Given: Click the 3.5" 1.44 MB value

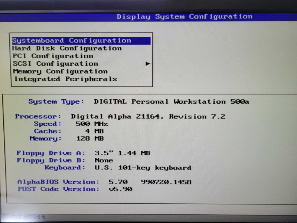Looking at the screenshot, I should point(123,153).
